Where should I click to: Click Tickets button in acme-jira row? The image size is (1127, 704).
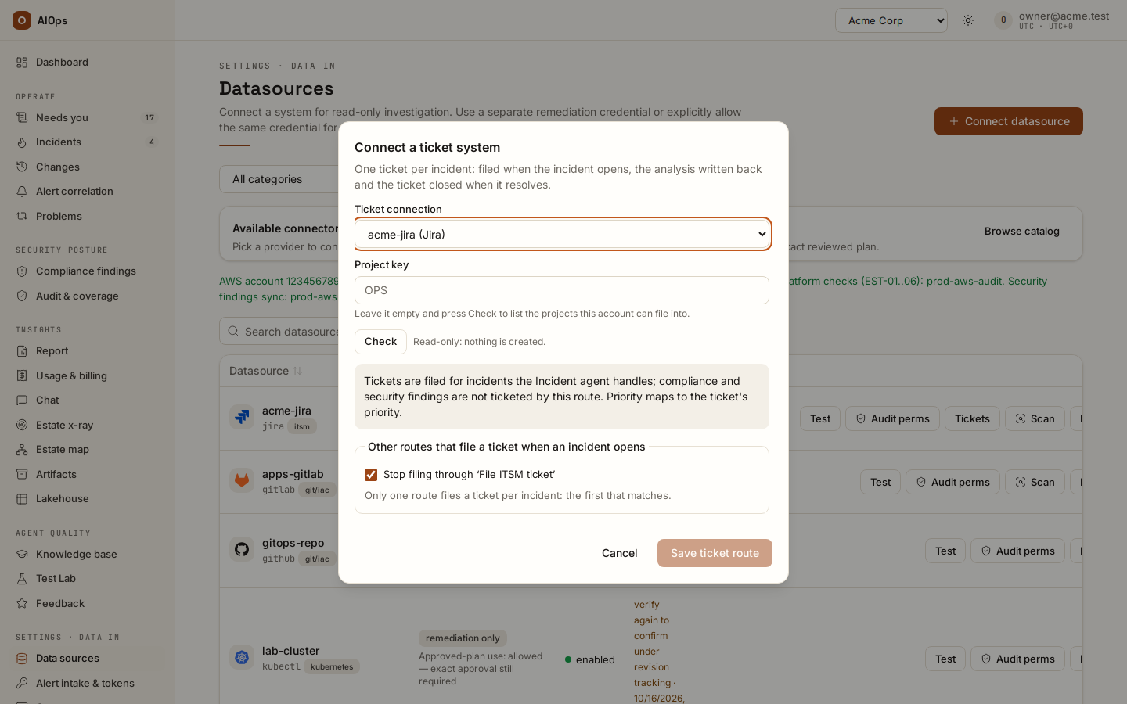click(972, 418)
